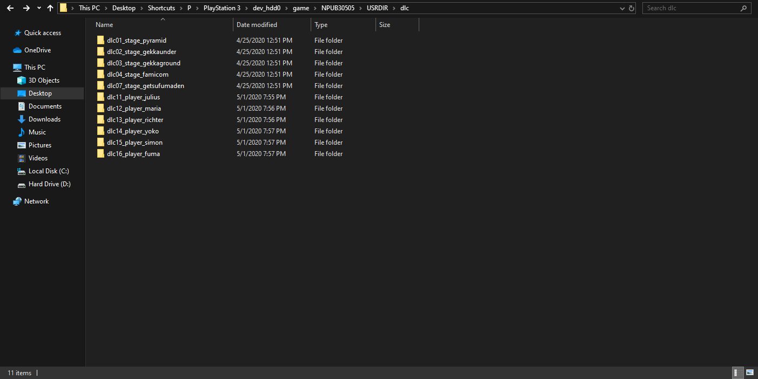Screen dimensions: 758x379
Task: Select the dlc14_player_yoko folder name
Action: (133, 131)
